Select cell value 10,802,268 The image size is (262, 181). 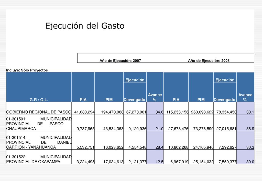click(178, 147)
